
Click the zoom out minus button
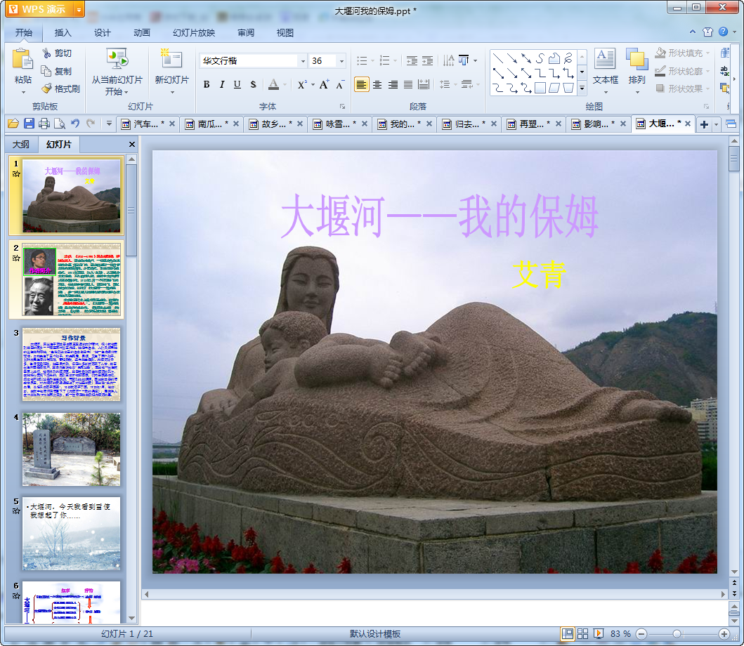click(641, 633)
